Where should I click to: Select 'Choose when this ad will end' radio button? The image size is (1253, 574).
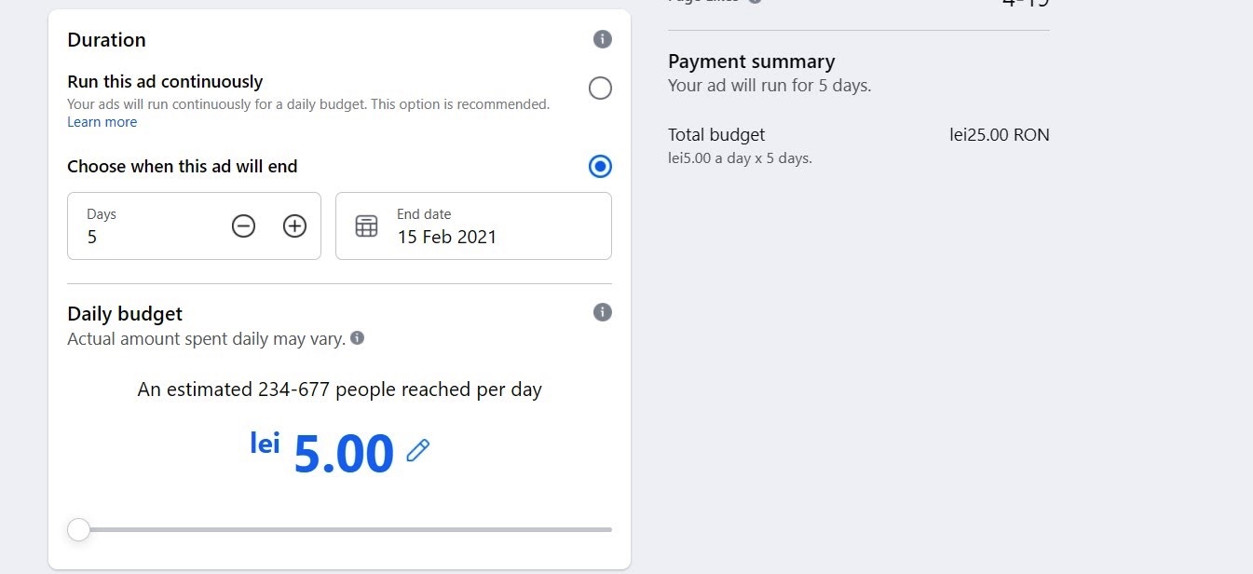(601, 167)
